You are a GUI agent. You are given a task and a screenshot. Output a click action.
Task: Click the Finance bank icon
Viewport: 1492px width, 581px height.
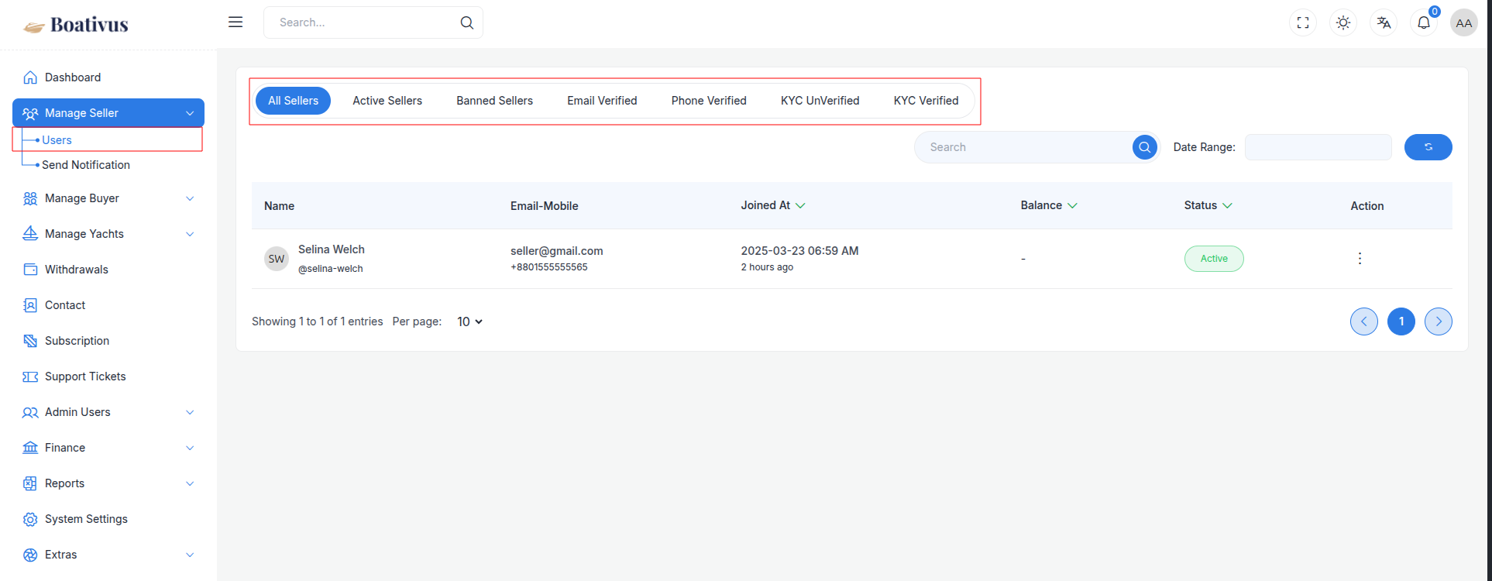(x=30, y=448)
